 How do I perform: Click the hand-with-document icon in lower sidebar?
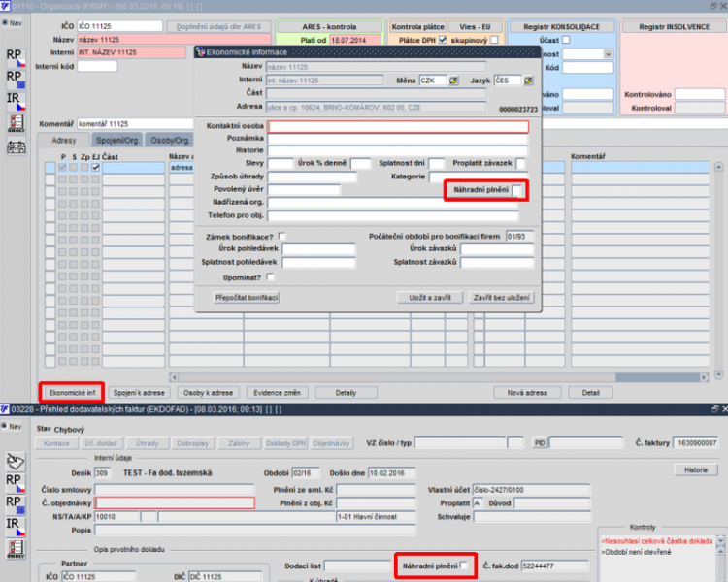pyautogui.click(x=16, y=462)
